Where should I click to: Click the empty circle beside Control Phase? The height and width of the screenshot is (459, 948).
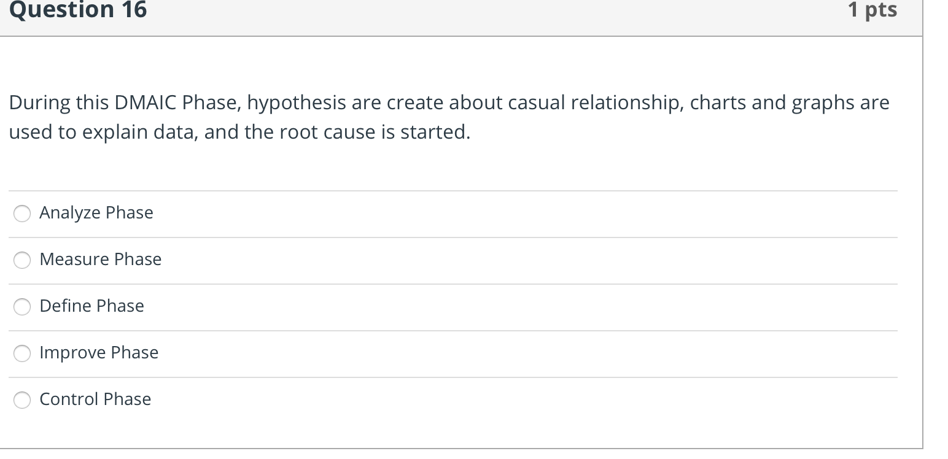21,399
